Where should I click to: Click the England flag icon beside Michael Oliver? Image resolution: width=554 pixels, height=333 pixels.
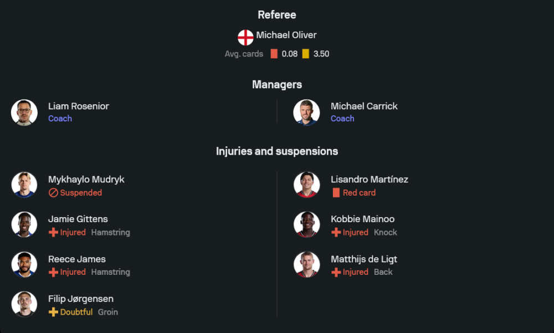point(245,37)
